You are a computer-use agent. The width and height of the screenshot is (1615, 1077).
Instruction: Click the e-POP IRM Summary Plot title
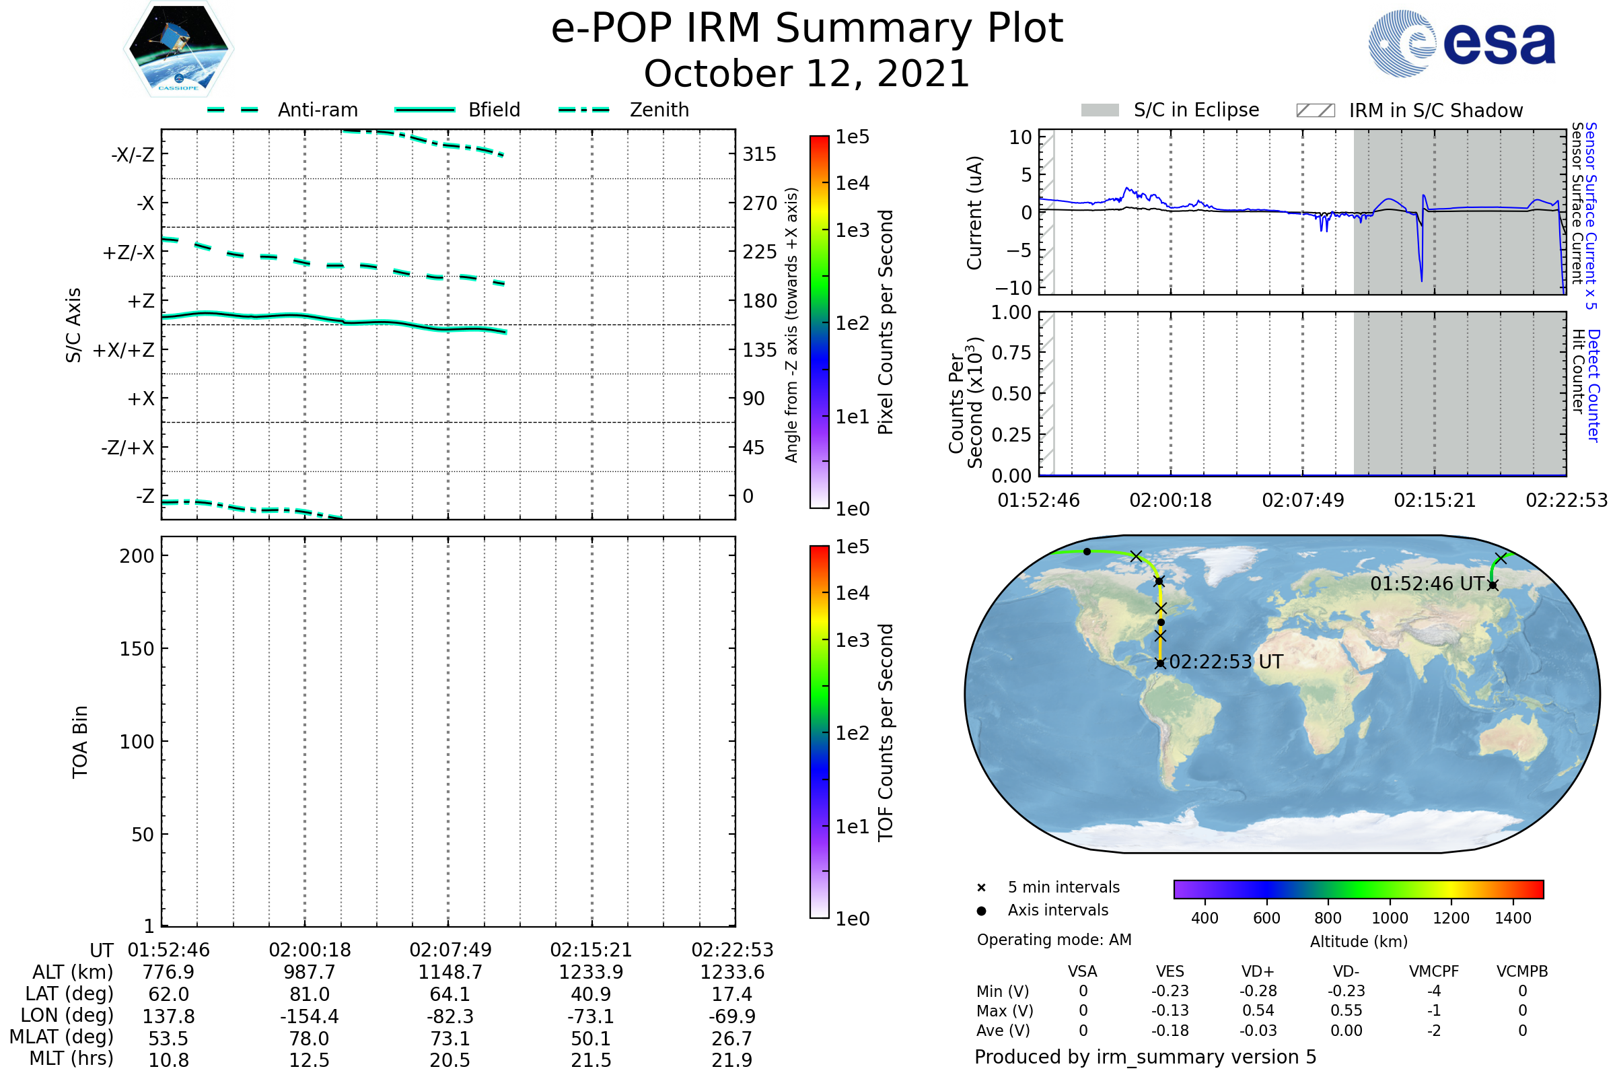click(807, 29)
